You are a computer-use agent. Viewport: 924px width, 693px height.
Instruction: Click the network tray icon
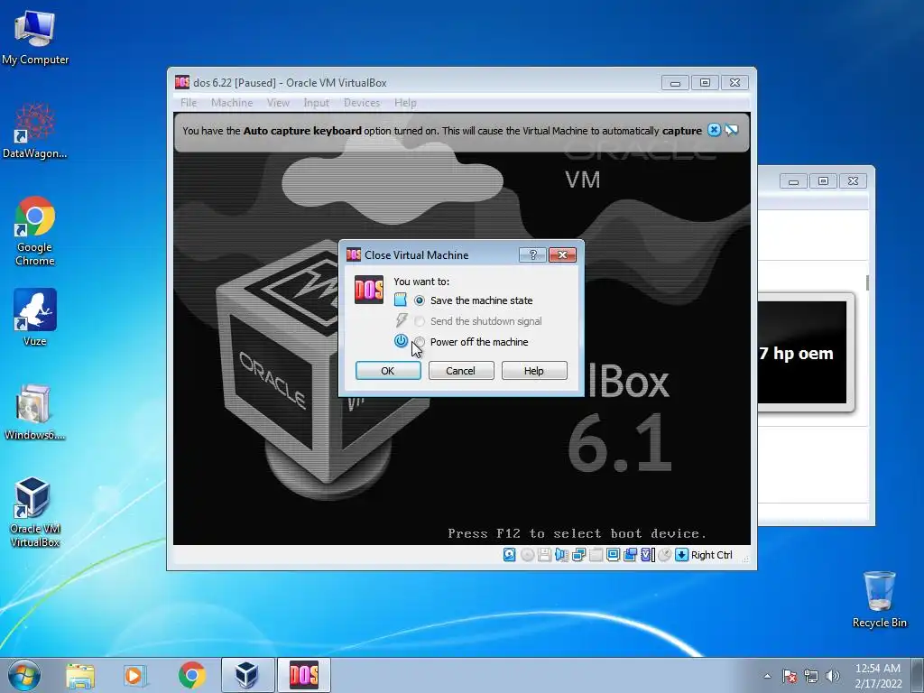pos(811,676)
